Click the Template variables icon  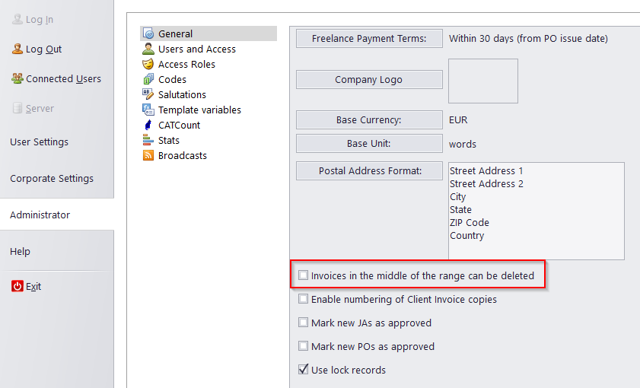(x=148, y=110)
